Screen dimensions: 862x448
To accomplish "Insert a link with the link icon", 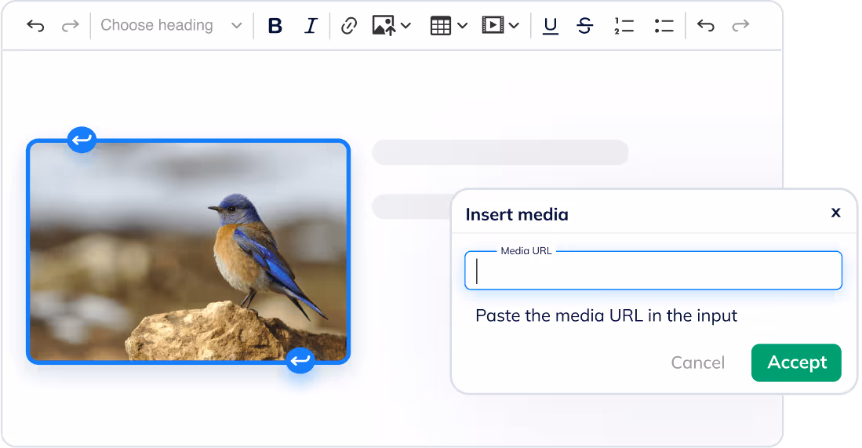I will point(349,26).
